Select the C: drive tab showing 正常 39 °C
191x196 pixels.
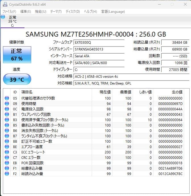pos(13,21)
